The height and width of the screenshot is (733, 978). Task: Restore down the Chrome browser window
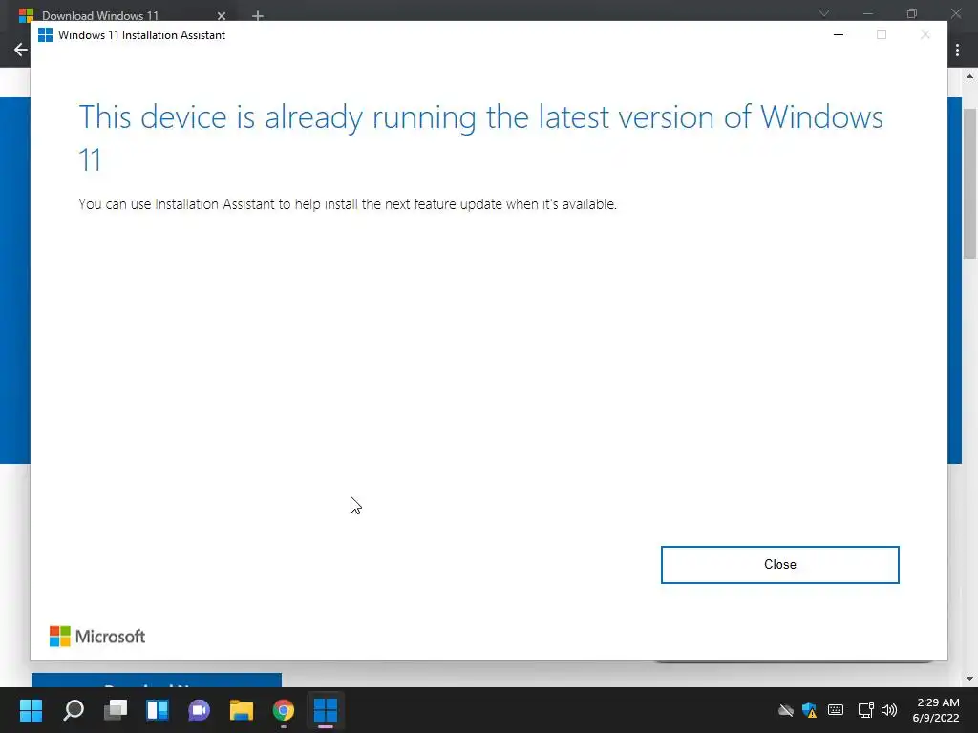point(912,13)
